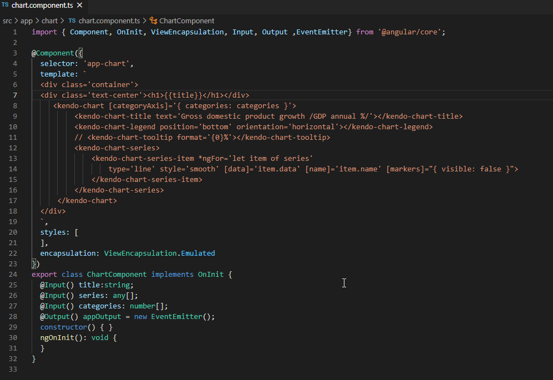
Task: Open the ChartComponent breadcrumb symbol list
Action: (x=186, y=21)
